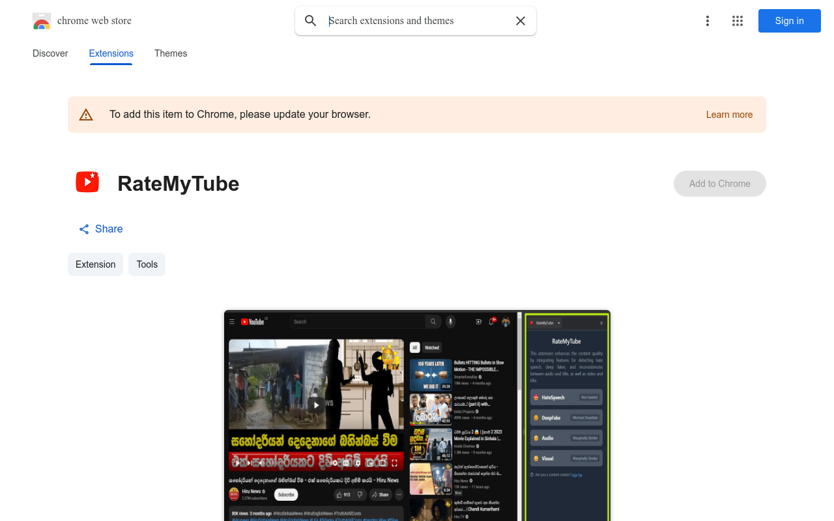Click the search magnifier icon
834x521 pixels.
(311, 21)
